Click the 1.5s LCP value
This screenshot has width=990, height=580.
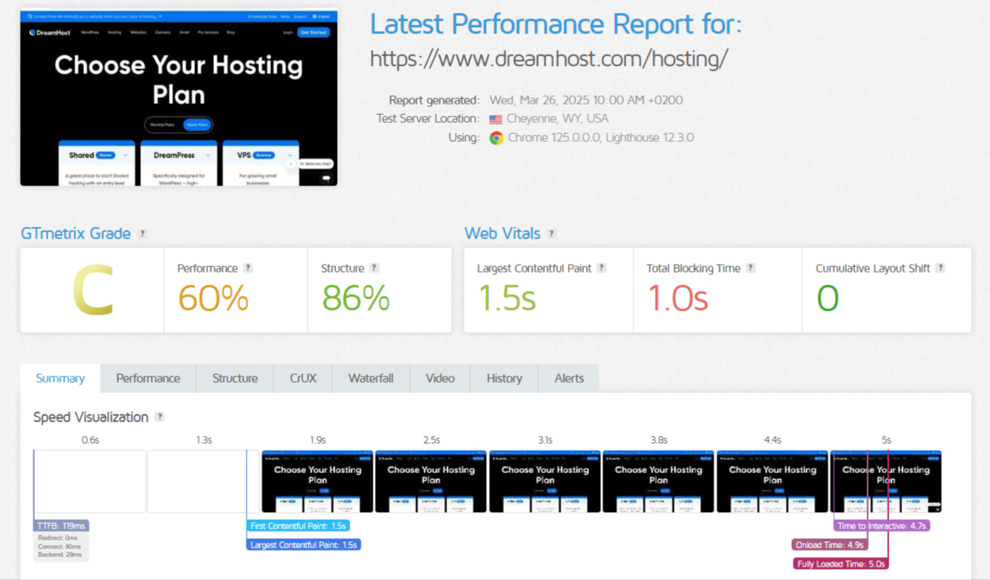(507, 299)
